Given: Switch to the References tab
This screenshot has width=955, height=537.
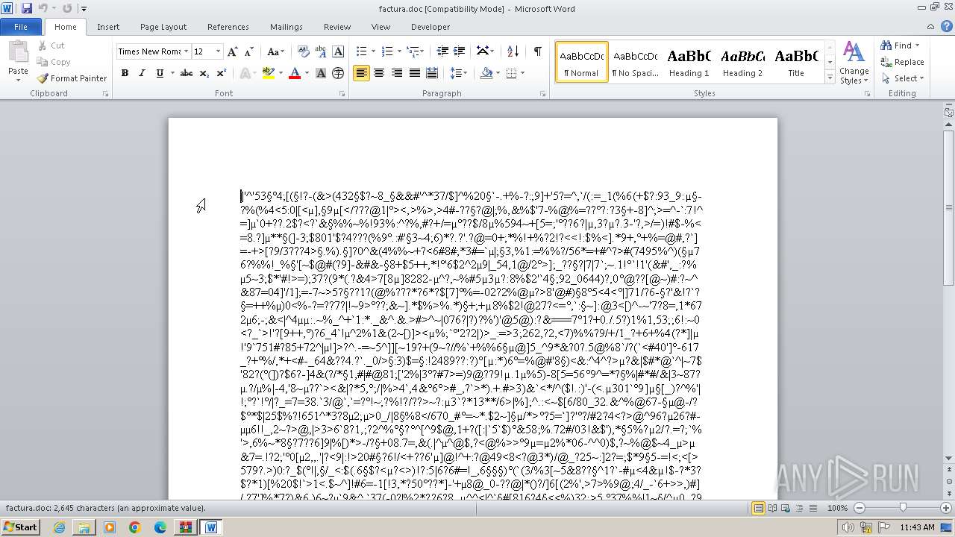Looking at the screenshot, I should coord(228,27).
